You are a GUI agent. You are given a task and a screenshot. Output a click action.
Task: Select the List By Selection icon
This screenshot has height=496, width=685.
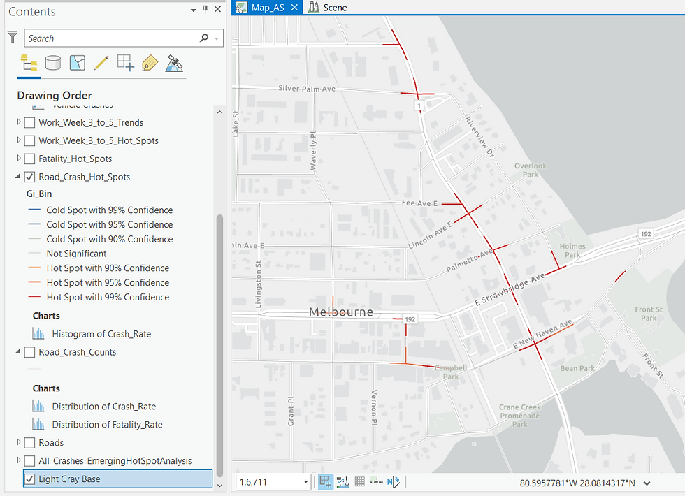coord(78,64)
